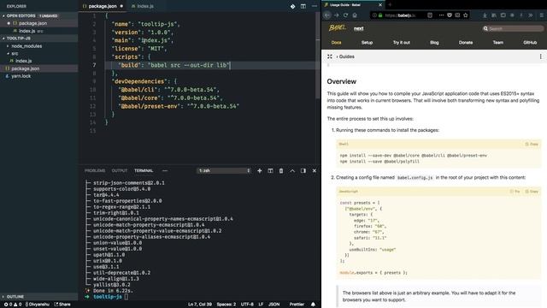Open terminal selector dropdown 1: zsh
The image size is (547, 308).
(x=224, y=171)
